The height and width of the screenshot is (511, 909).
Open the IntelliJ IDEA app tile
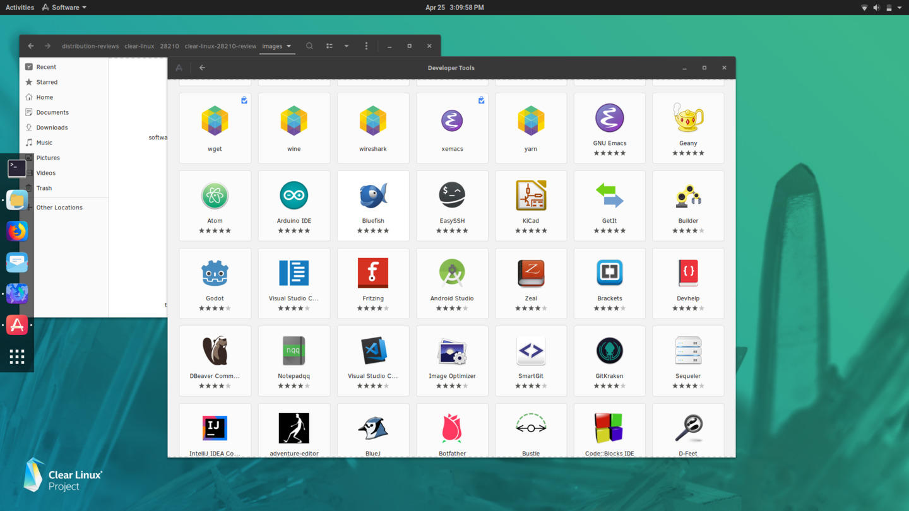point(215,430)
